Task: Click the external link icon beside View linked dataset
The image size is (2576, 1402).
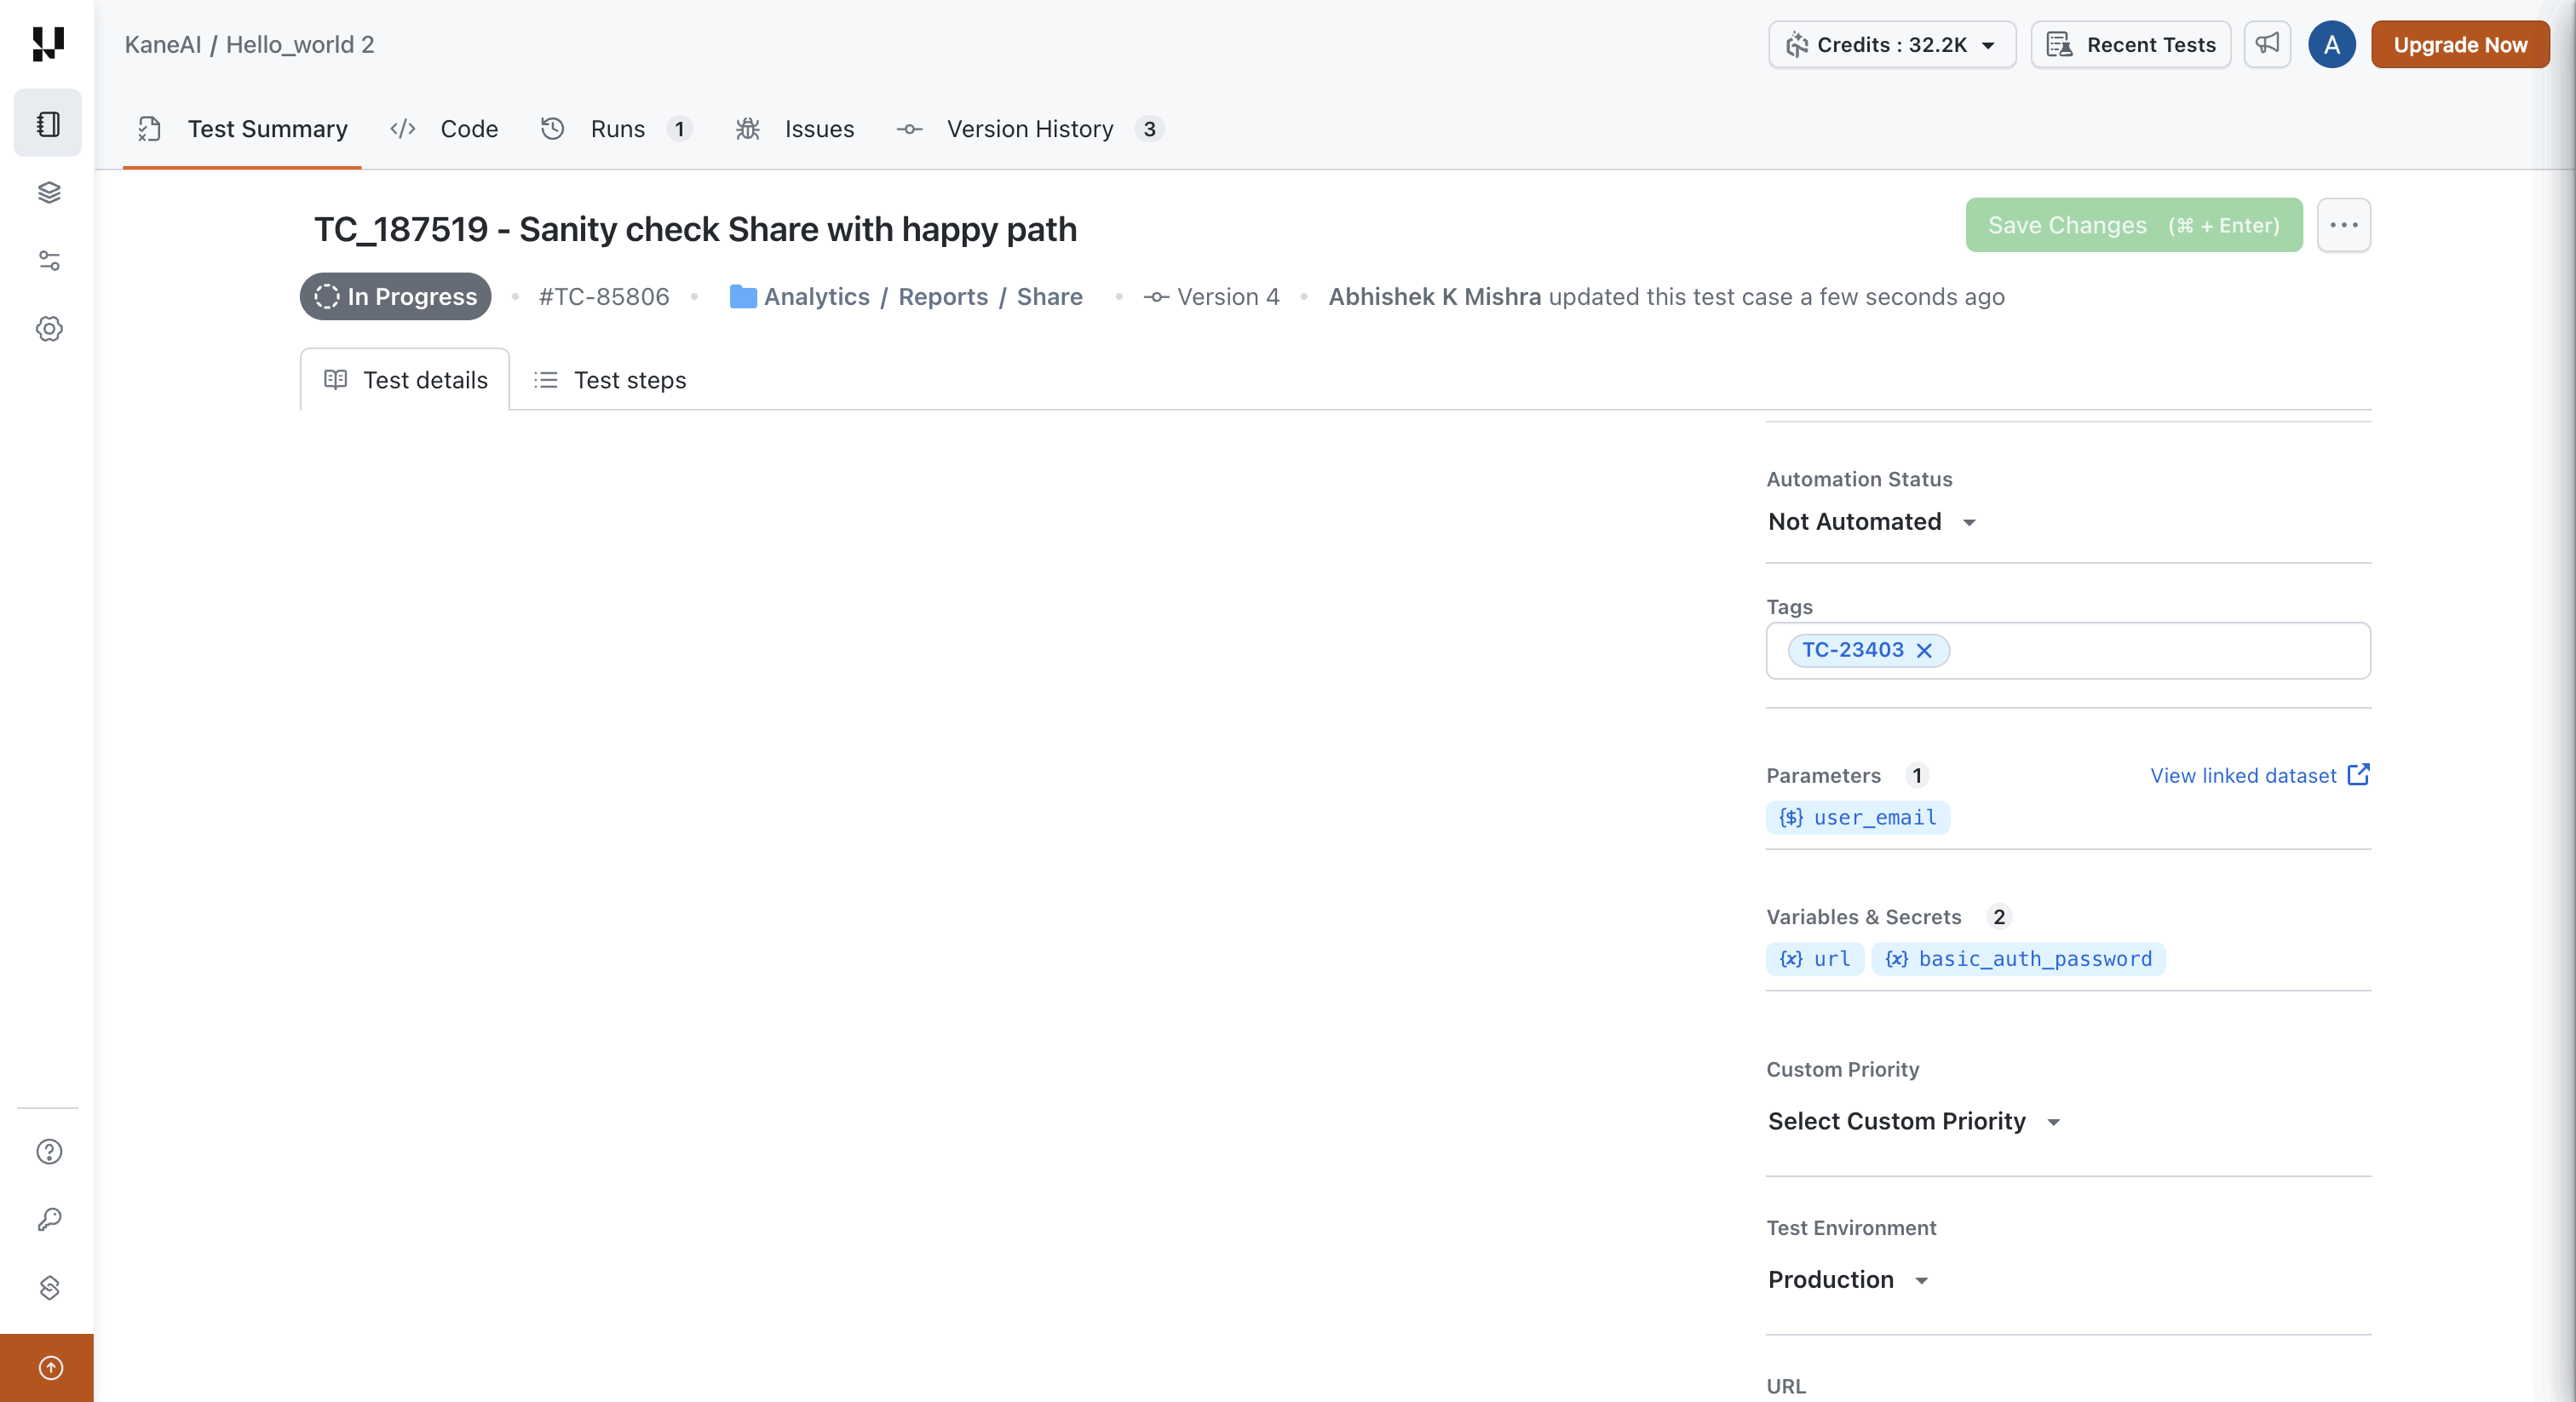Action: click(2358, 775)
